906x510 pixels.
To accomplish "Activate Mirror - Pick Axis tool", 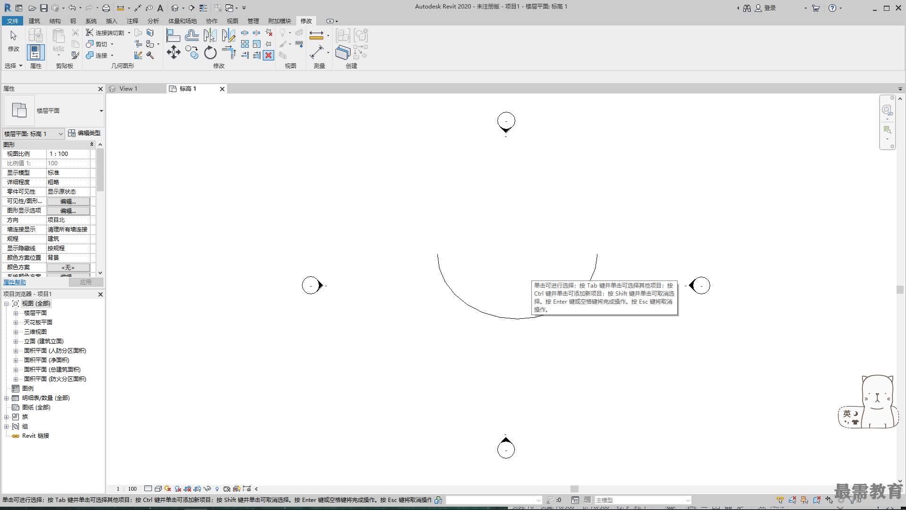I will point(210,35).
